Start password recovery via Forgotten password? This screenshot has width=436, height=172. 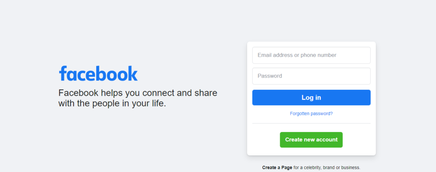tap(311, 114)
